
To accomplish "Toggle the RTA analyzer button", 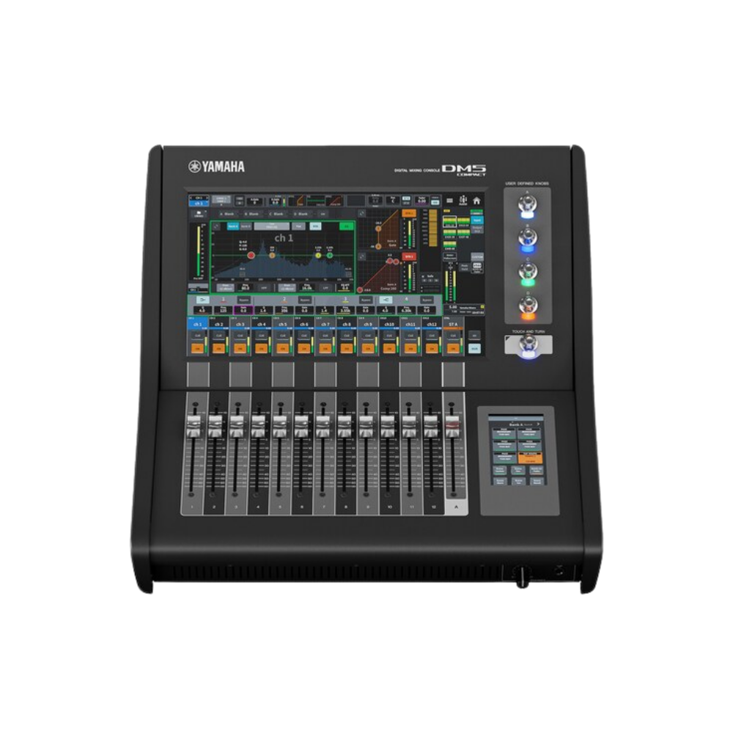I will pyautogui.click(x=315, y=226).
